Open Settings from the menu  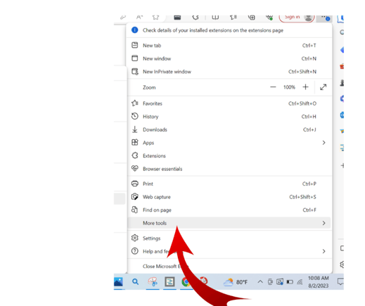coord(229,238)
